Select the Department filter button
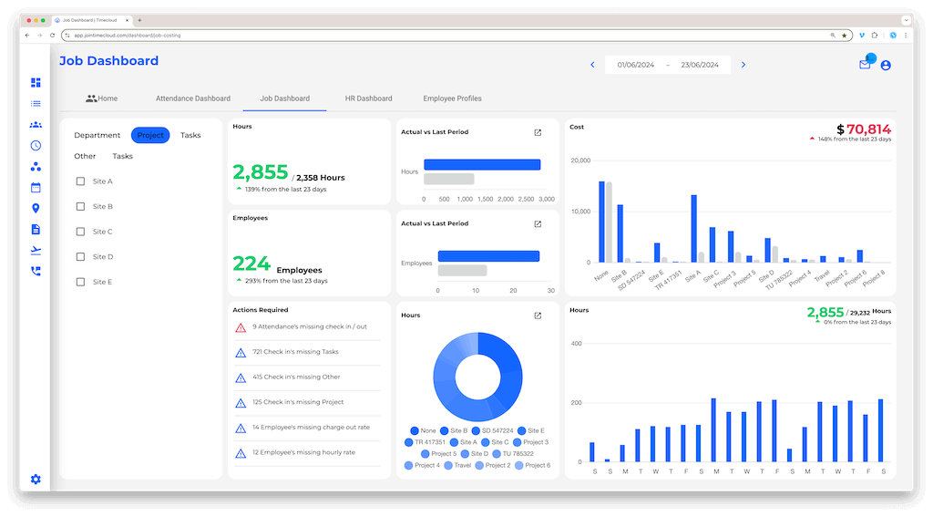The height and width of the screenshot is (517, 933). 97,135
